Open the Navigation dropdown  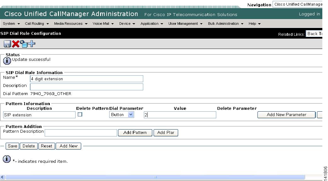coord(297,4)
